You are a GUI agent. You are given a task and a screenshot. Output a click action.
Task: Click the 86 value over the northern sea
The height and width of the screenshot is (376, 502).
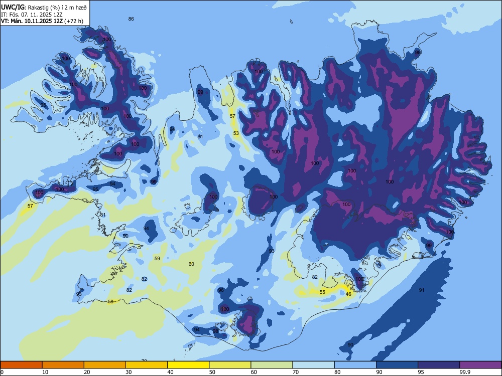coord(131,19)
